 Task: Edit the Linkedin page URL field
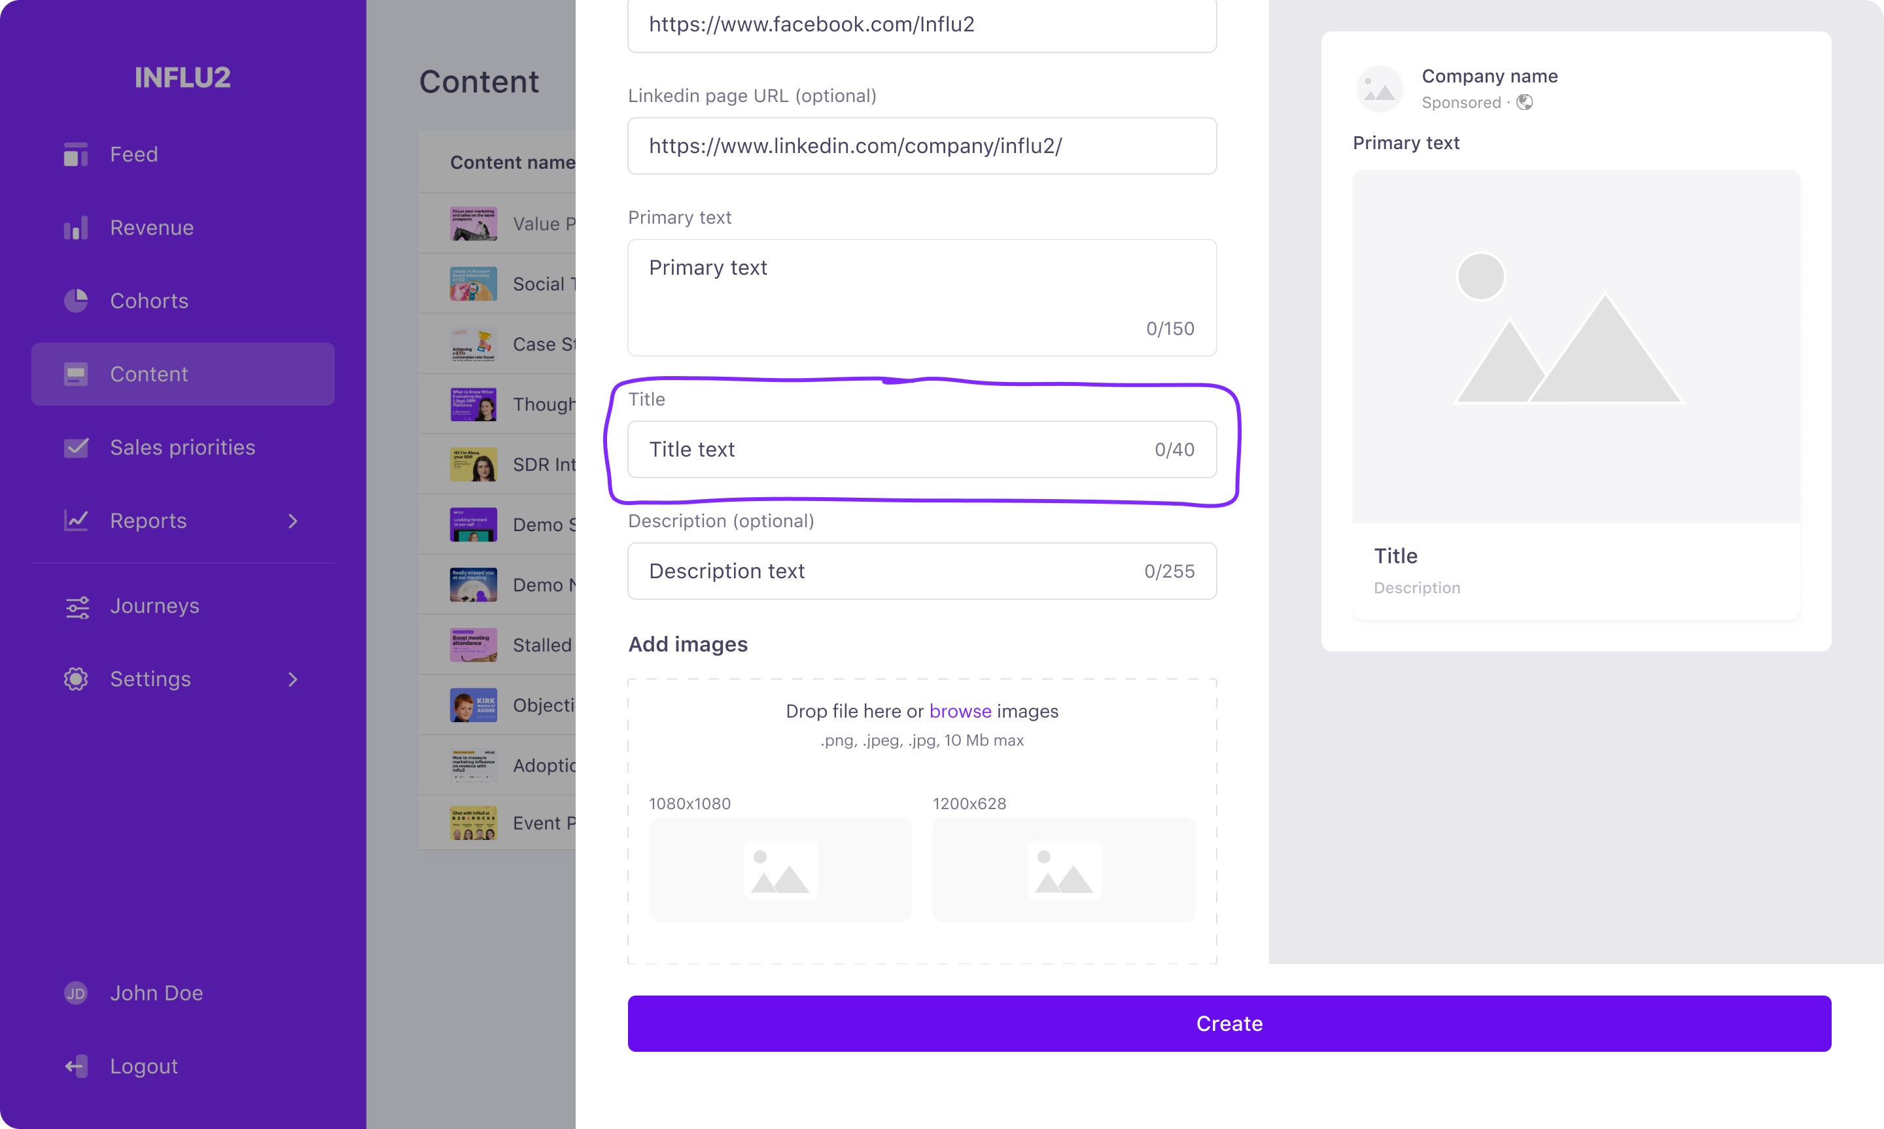click(x=922, y=146)
